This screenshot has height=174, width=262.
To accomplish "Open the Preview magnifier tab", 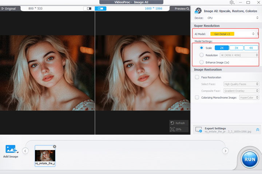I will [x=182, y=9].
